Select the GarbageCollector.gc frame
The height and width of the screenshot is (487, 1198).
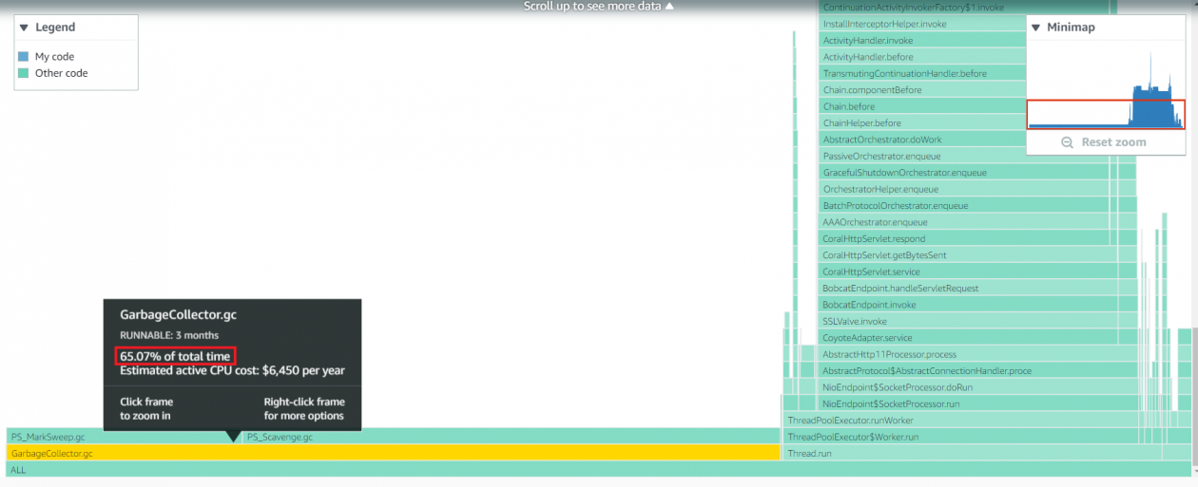[x=380, y=454]
